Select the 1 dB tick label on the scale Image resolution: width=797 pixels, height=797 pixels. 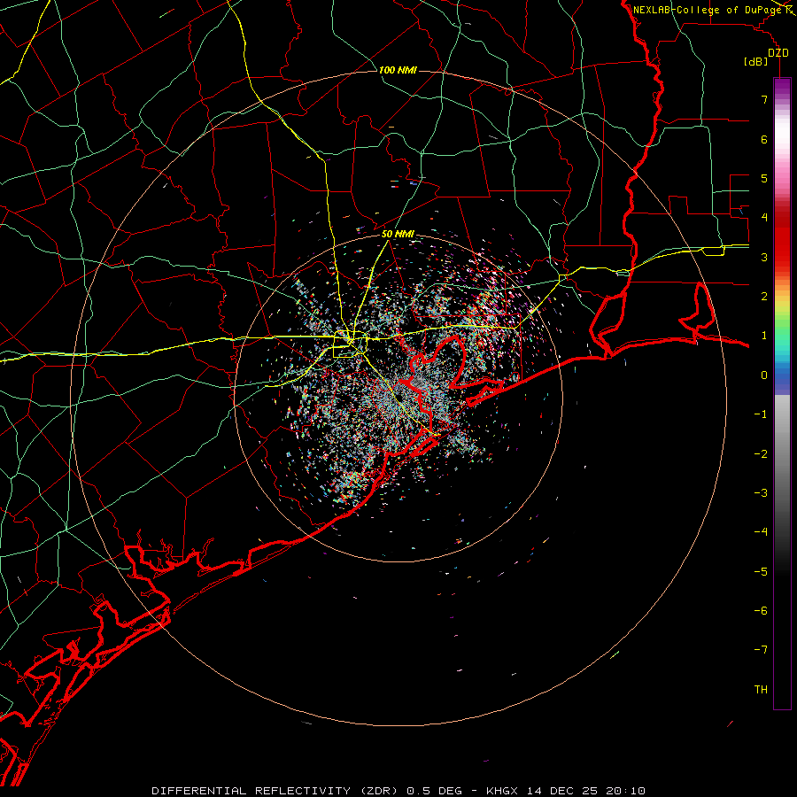pos(764,336)
